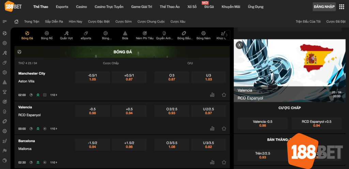Open the Mallorca team name

[25, 149]
